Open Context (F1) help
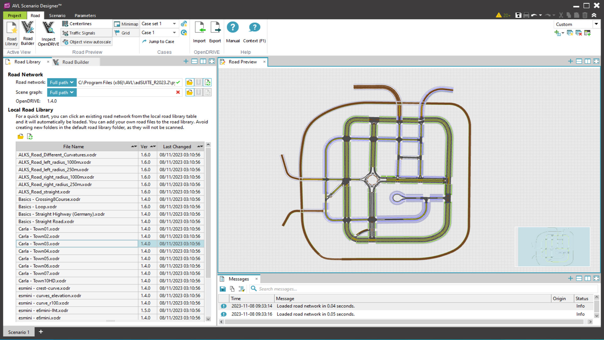Screen dimensions: 604x340 coord(254,32)
